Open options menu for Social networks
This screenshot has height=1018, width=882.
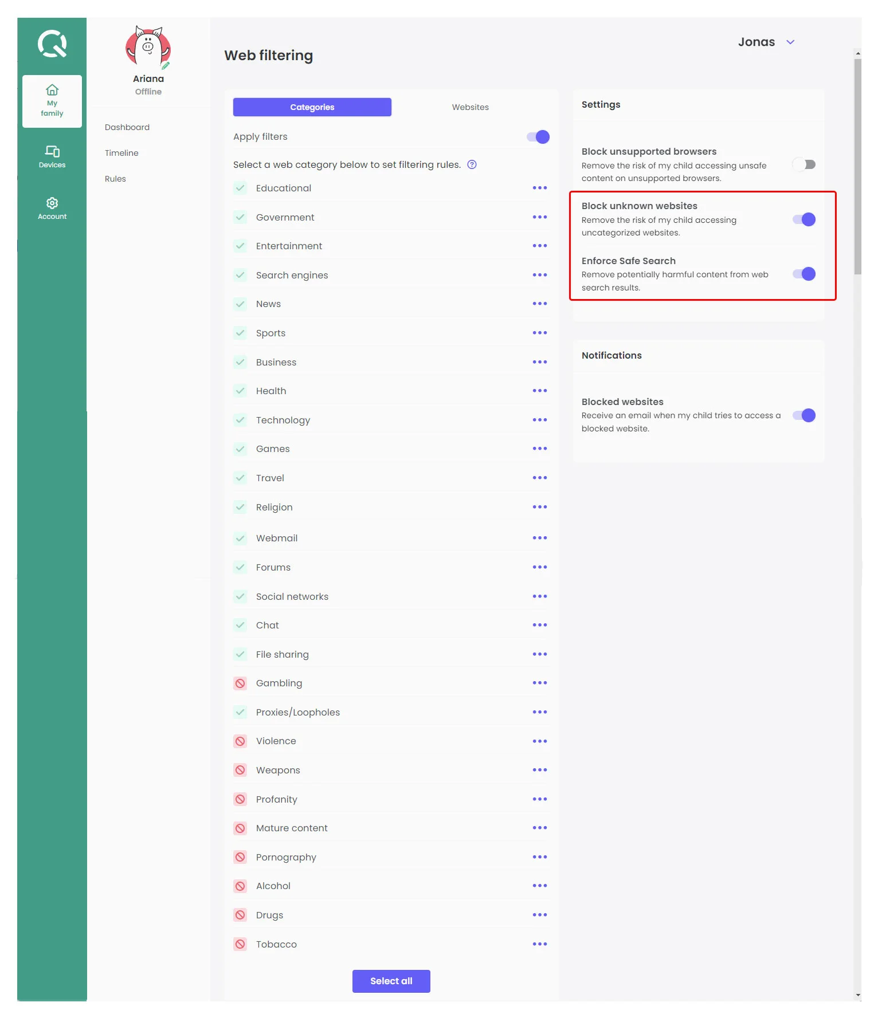(539, 596)
